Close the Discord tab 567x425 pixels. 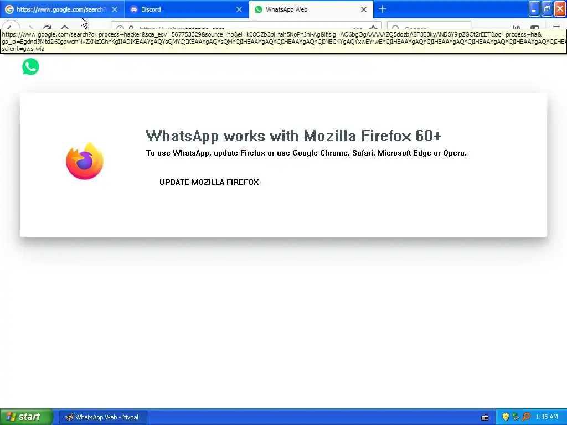coord(239,9)
